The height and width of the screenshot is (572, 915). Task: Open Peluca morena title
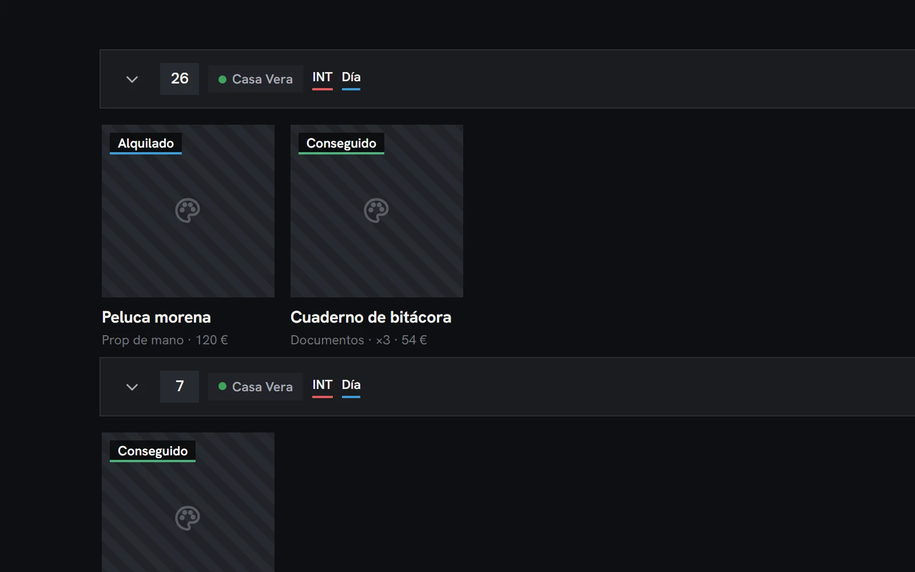point(156,317)
